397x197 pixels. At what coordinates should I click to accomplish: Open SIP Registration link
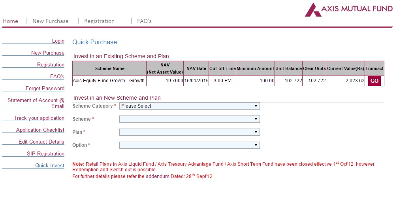(45, 153)
